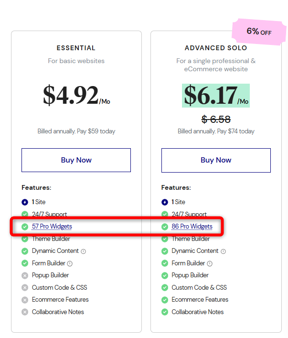
Task: Click the highlighted $6.17 price
Action: [x=211, y=96]
